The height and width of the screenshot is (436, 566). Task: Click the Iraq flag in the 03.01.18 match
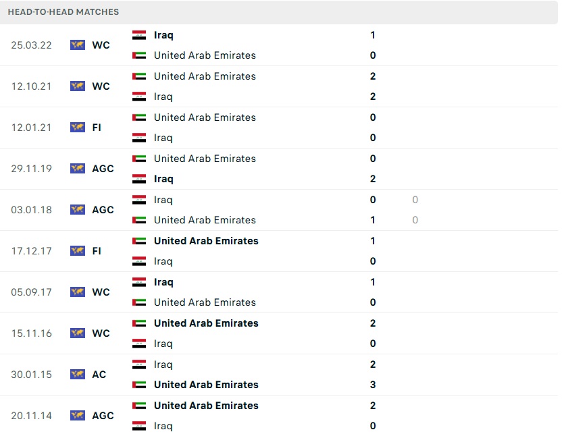click(x=139, y=200)
